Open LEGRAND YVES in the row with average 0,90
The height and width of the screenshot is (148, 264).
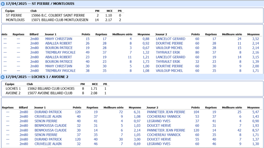[x=159, y=121]
